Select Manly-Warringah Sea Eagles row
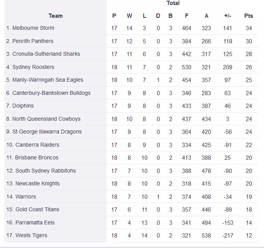 pyautogui.click(x=131, y=80)
